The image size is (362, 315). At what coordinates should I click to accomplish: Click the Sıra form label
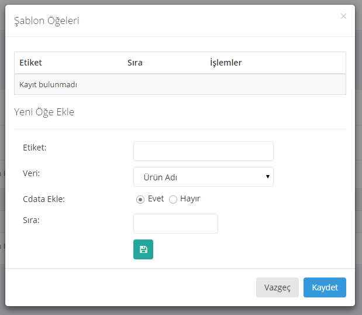[30, 220]
